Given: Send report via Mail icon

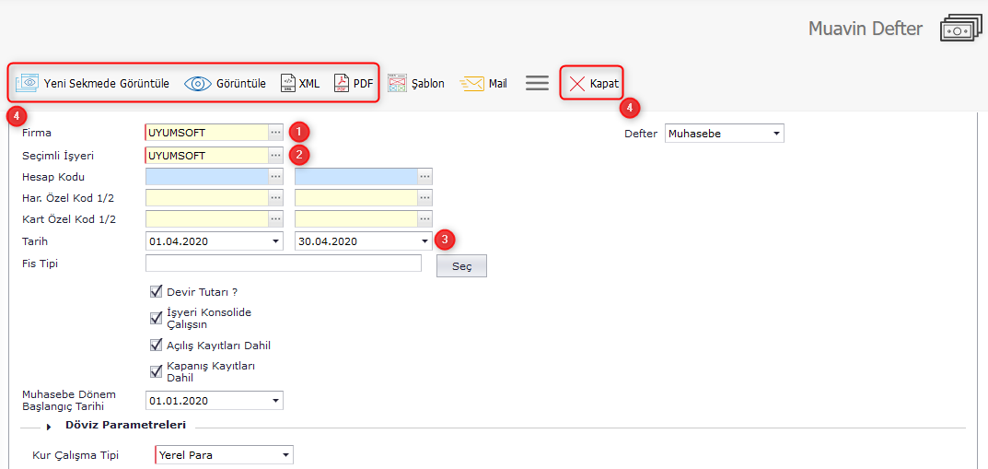Looking at the screenshot, I should (472, 84).
